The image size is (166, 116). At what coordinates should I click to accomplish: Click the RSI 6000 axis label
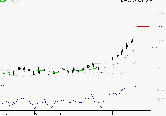(x=160, y=99)
